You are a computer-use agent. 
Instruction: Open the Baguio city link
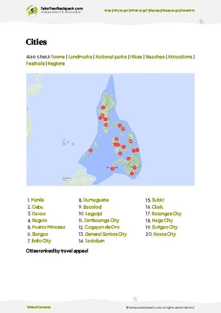point(40,220)
